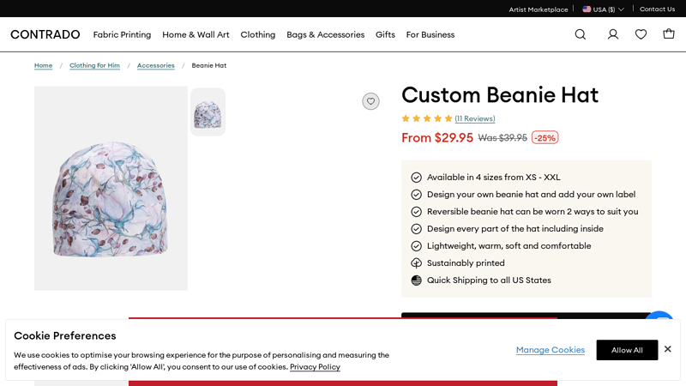The height and width of the screenshot is (386, 686).
Task: Add beanie to favorites via heart button
Action: pyautogui.click(x=370, y=101)
